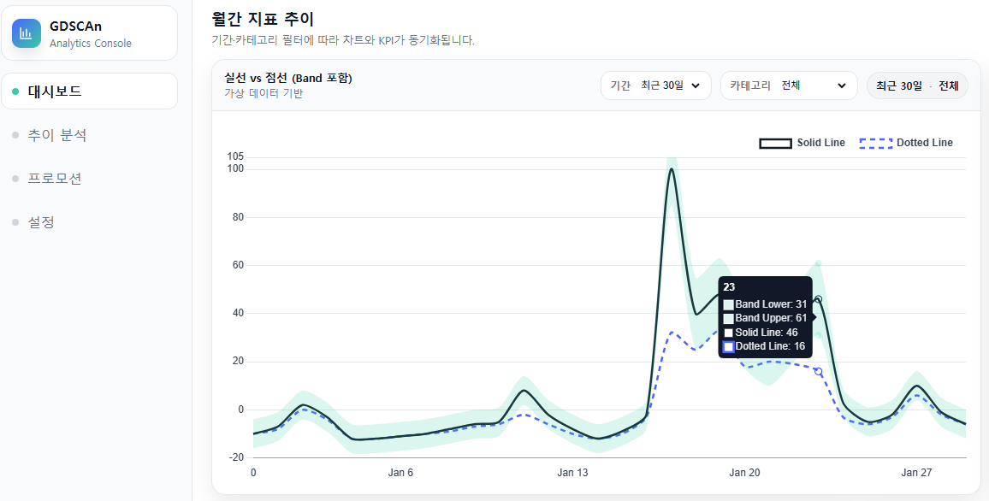Click the Band Upper square in the tooltip
The image size is (989, 501).
click(x=728, y=317)
